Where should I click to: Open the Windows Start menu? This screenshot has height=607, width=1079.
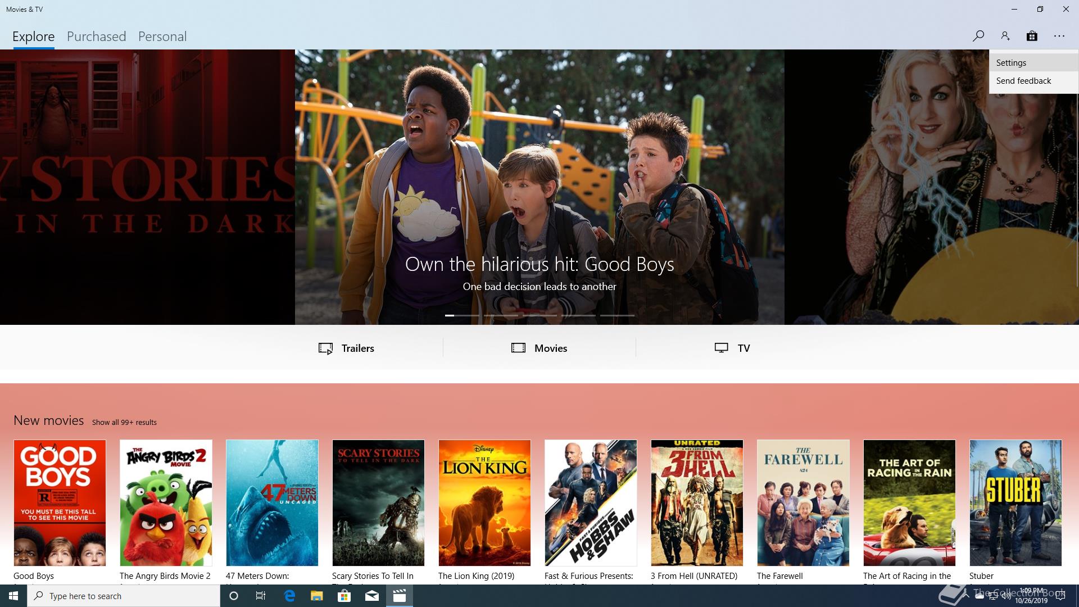click(13, 596)
